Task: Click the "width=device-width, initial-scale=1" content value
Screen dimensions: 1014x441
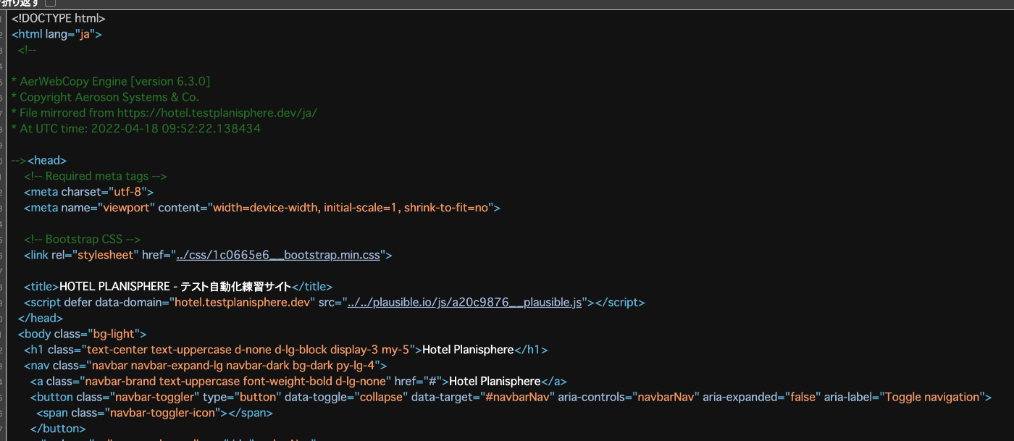Action: click(352, 208)
